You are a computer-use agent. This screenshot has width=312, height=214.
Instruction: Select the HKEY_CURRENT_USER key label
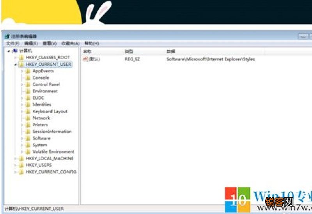[48, 64]
